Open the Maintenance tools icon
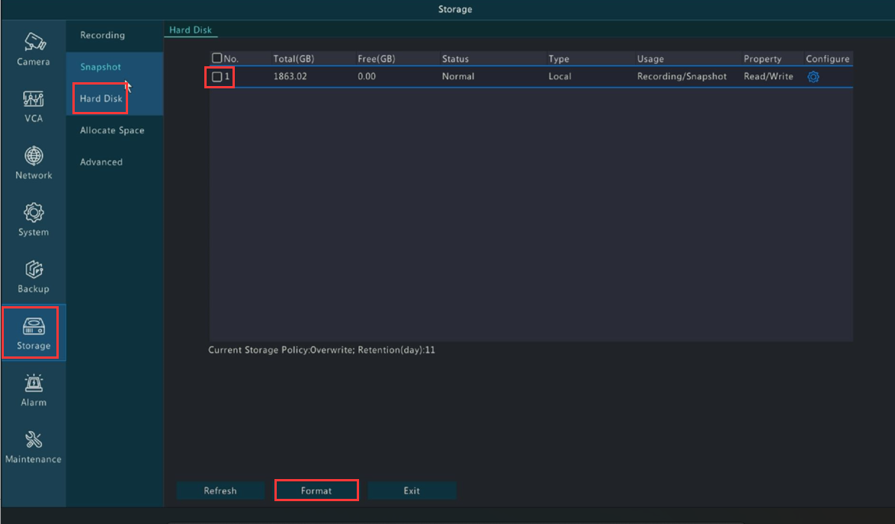Viewport: 895px width, 524px height. coord(34,440)
